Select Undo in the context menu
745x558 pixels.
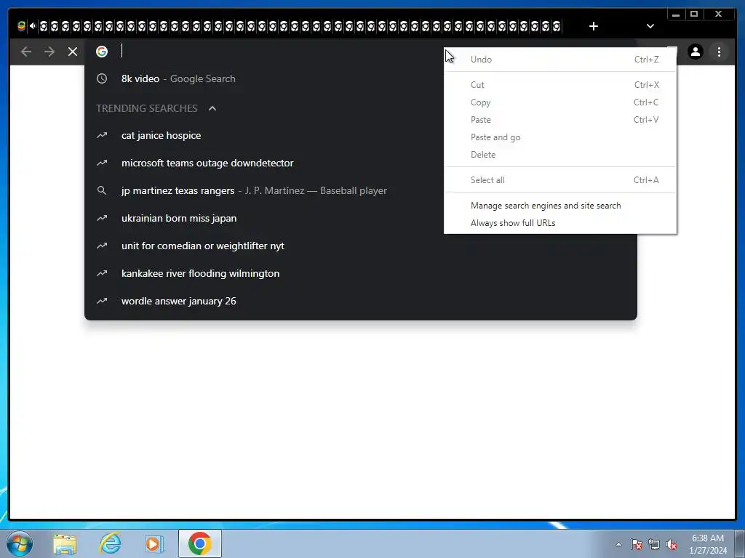pyautogui.click(x=560, y=60)
